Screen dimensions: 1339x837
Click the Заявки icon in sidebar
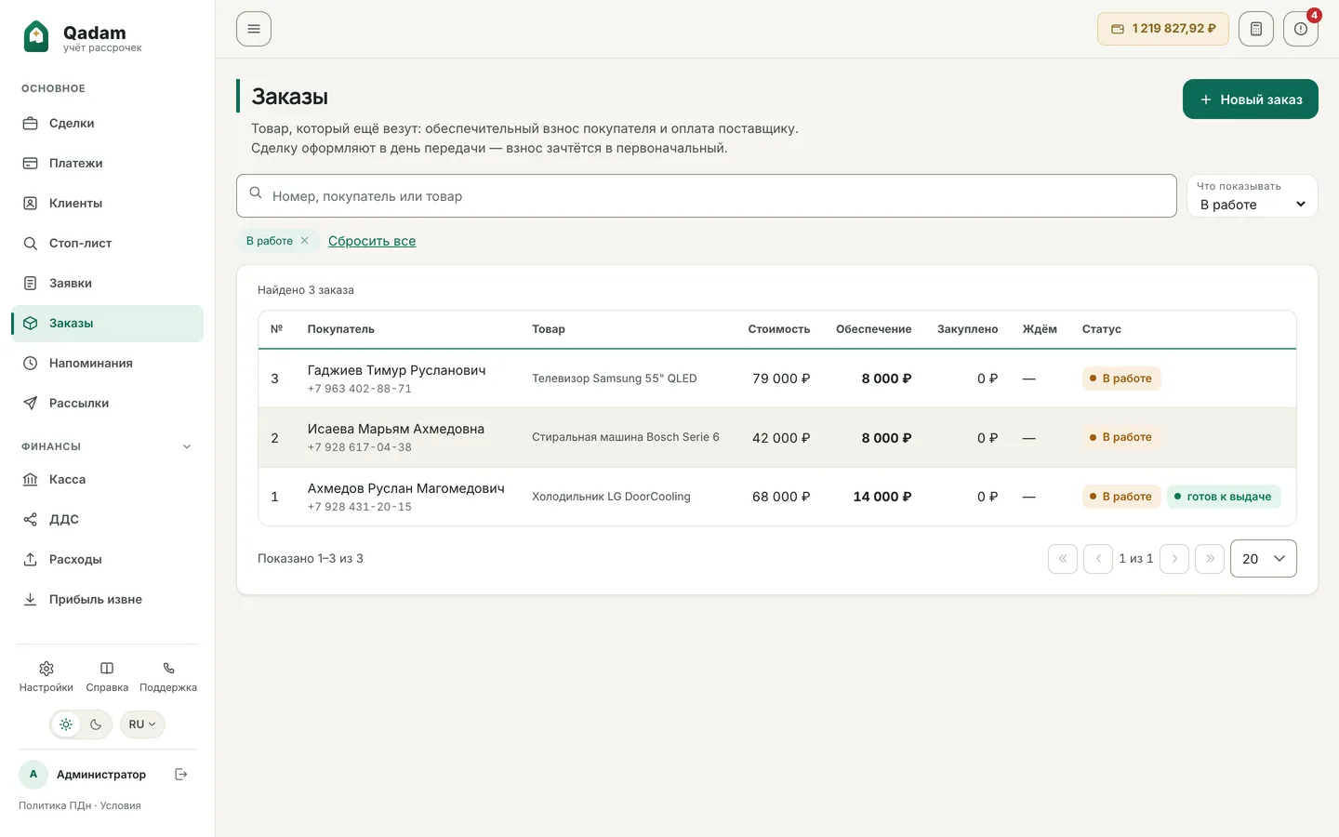tap(30, 284)
